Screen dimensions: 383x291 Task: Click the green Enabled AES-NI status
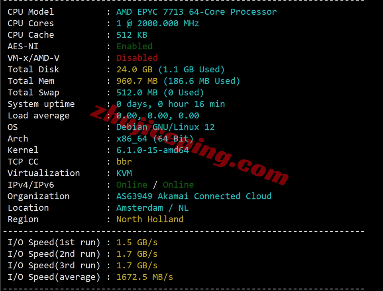134,46
